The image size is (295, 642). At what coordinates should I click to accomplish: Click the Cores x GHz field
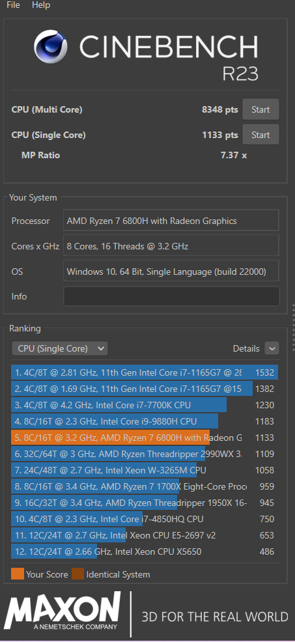click(x=171, y=246)
